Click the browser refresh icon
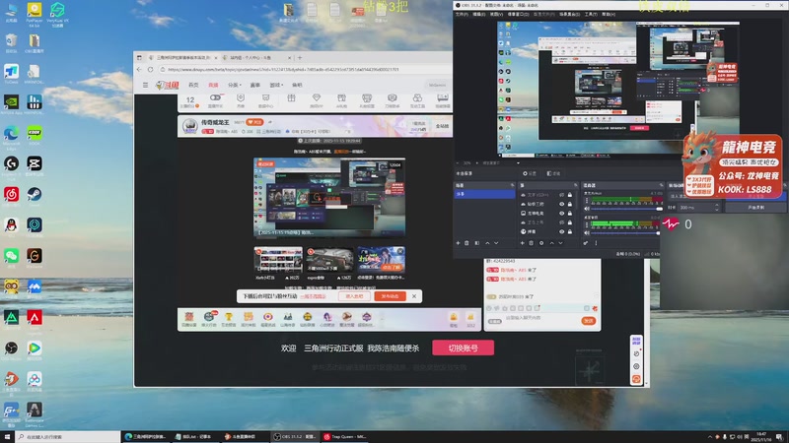 (151, 69)
